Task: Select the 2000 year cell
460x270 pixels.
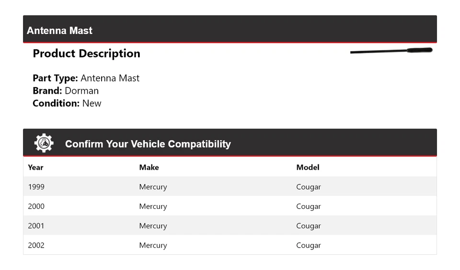Action: pyautogui.click(x=36, y=206)
